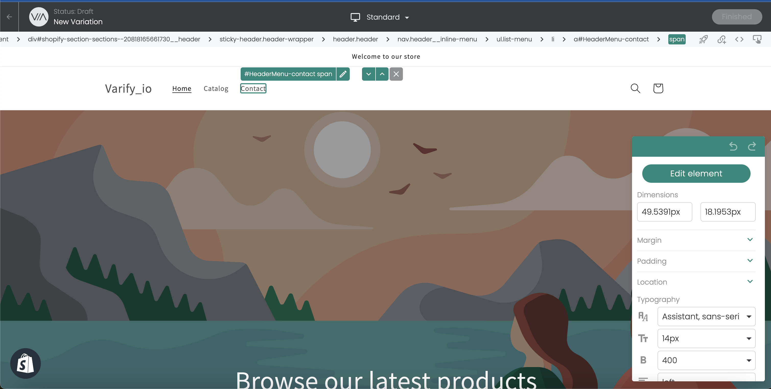Expand the Padding section
The width and height of the screenshot is (771, 389).
(x=696, y=261)
